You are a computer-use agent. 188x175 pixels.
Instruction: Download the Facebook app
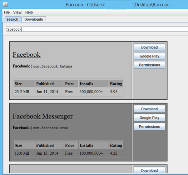coord(149,47)
